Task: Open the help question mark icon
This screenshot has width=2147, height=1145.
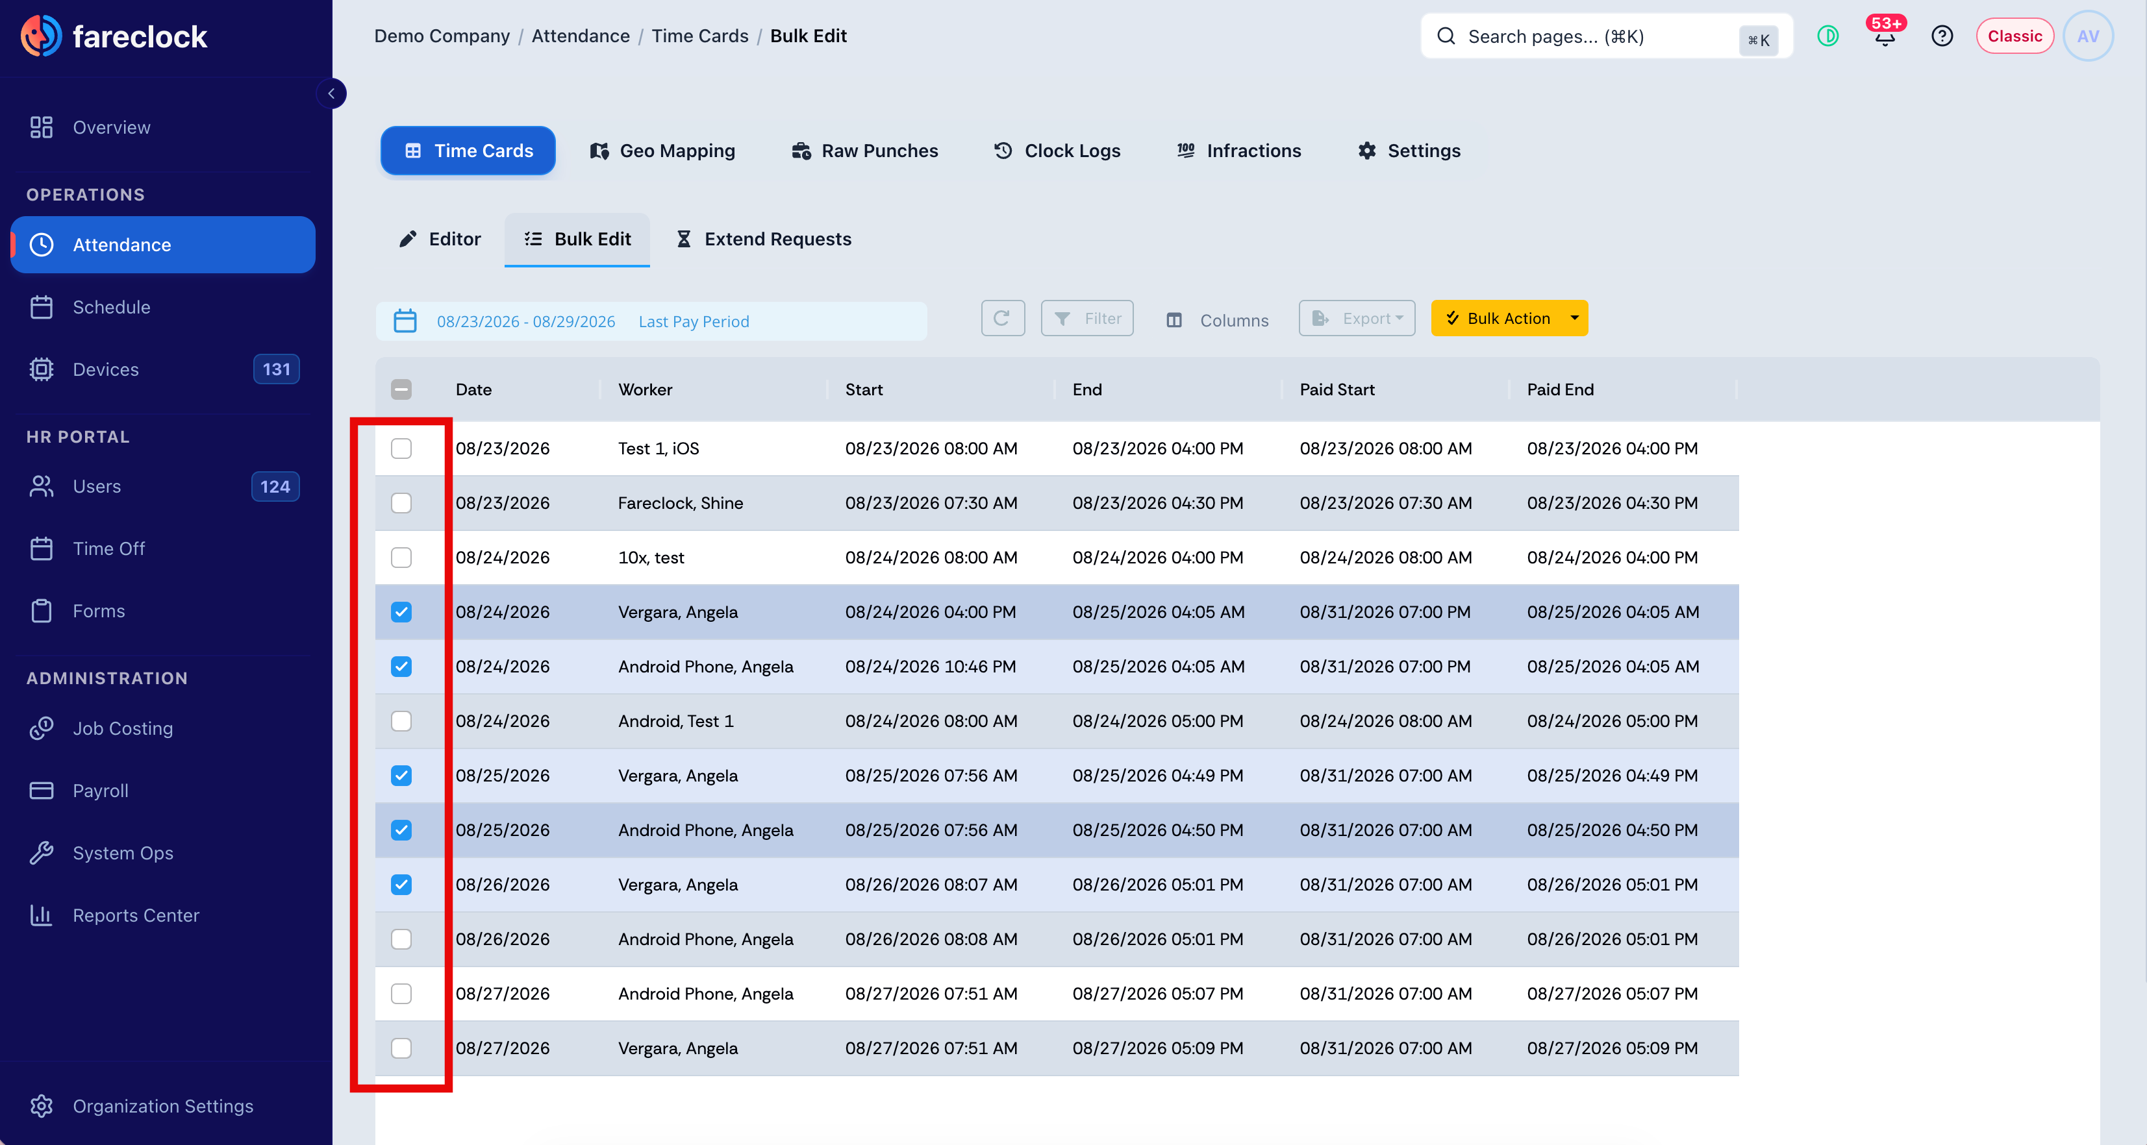Action: (1941, 36)
